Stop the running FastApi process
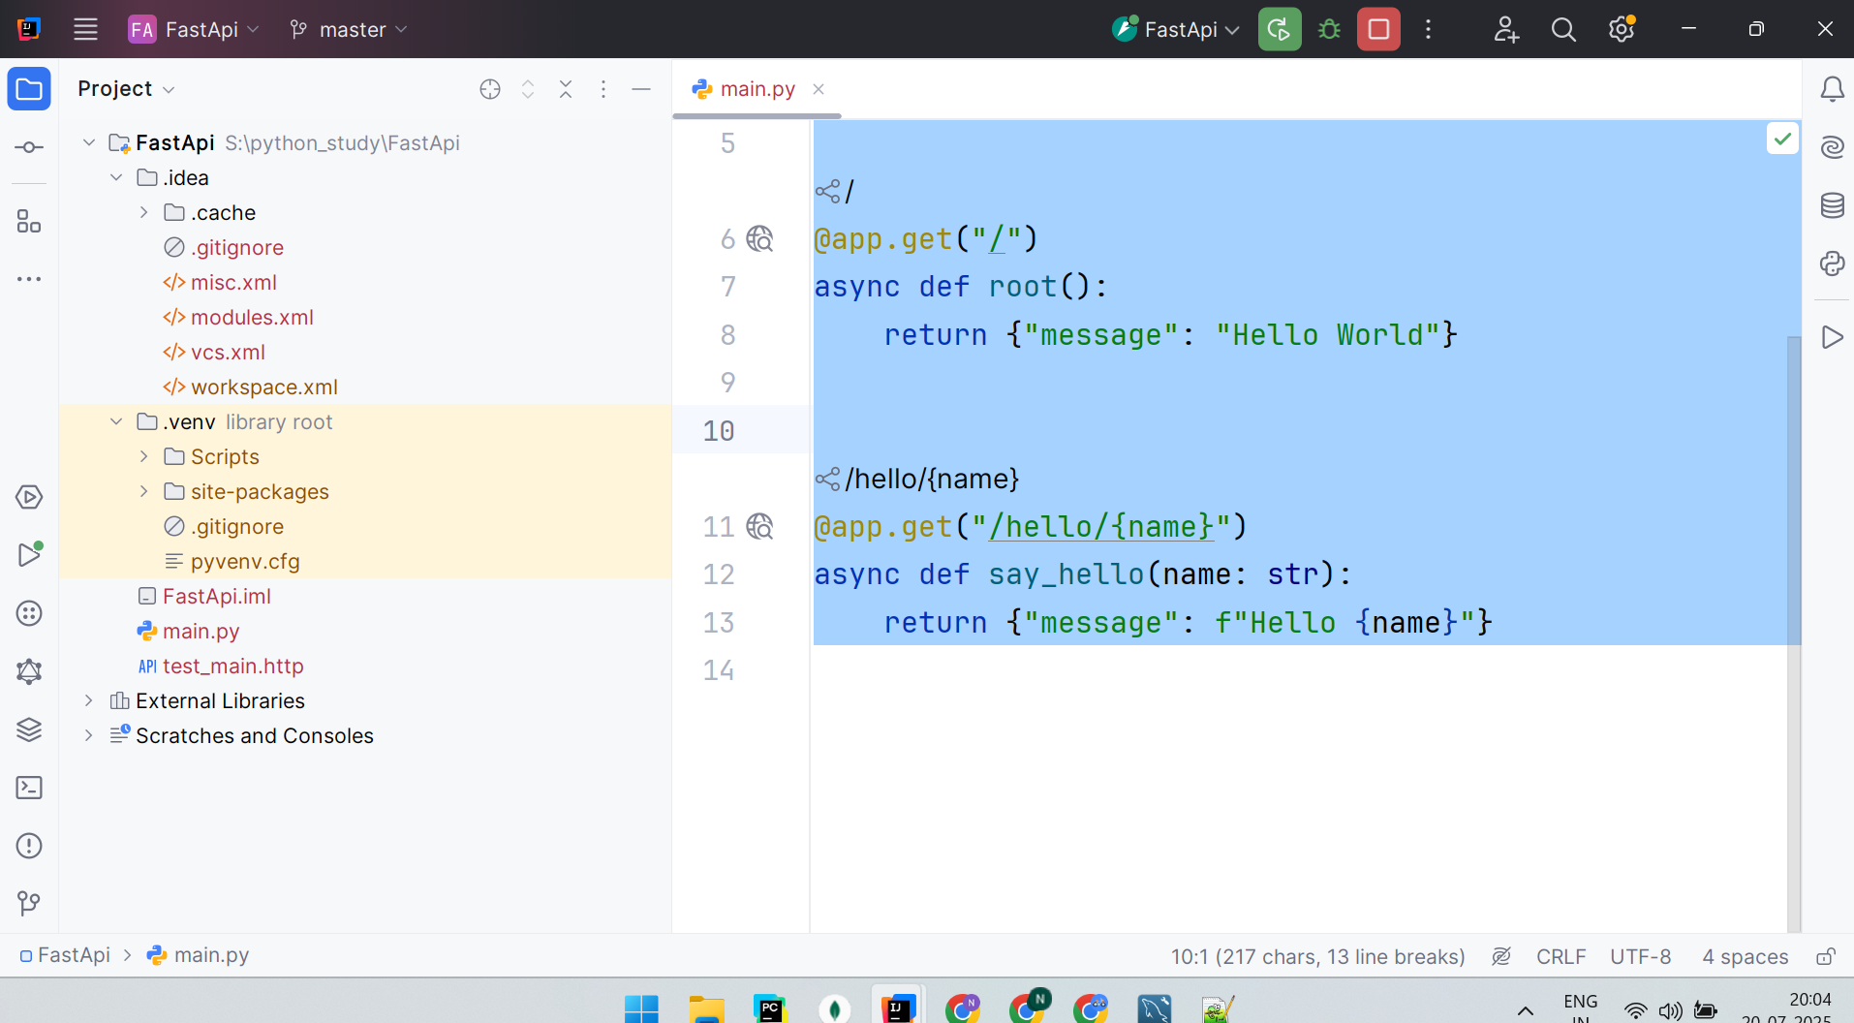This screenshot has width=1854, height=1023. [1377, 29]
